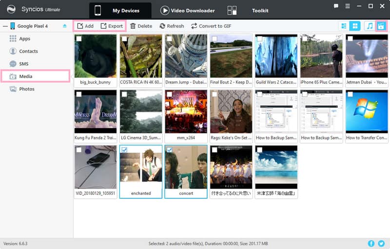Click the circular arrows Refresh icon
The width and height of the screenshot is (390, 249).
(162, 26)
